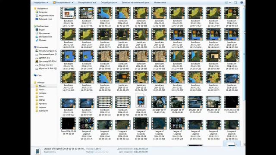Screen dimensions: 276x155
Task: Click the change view icon in toolbar
Action: pyautogui.click(x=226, y=3)
